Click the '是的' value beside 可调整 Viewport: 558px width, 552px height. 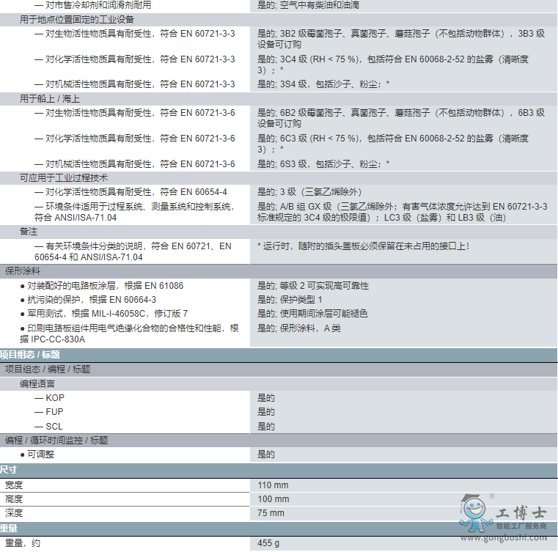[266, 455]
